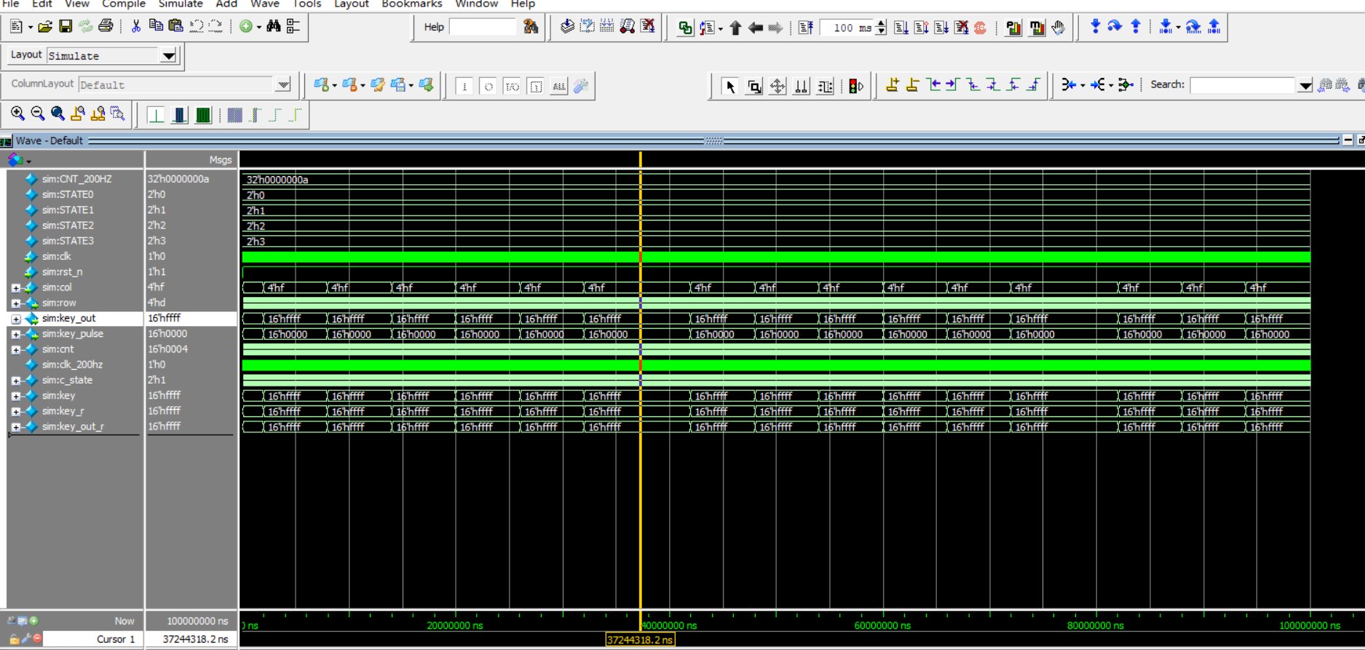Expand the sim:c_state signal

16,381
